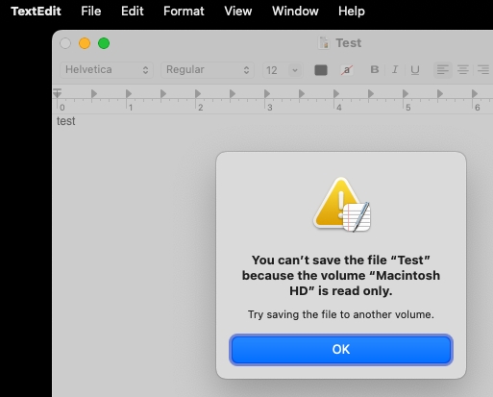493x397 pixels.
Task: Expand the Helvetica font family dropdown
Action: (x=107, y=70)
